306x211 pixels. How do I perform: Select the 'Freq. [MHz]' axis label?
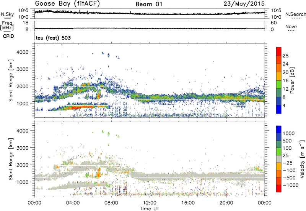point(7,26)
